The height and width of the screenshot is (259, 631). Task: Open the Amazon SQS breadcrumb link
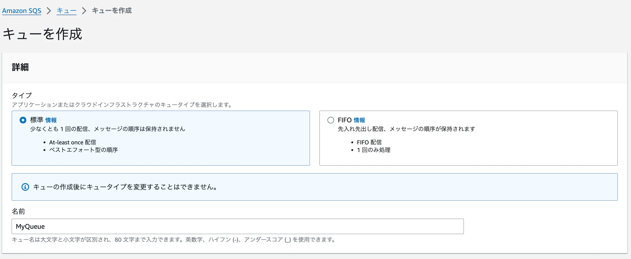pyautogui.click(x=22, y=11)
